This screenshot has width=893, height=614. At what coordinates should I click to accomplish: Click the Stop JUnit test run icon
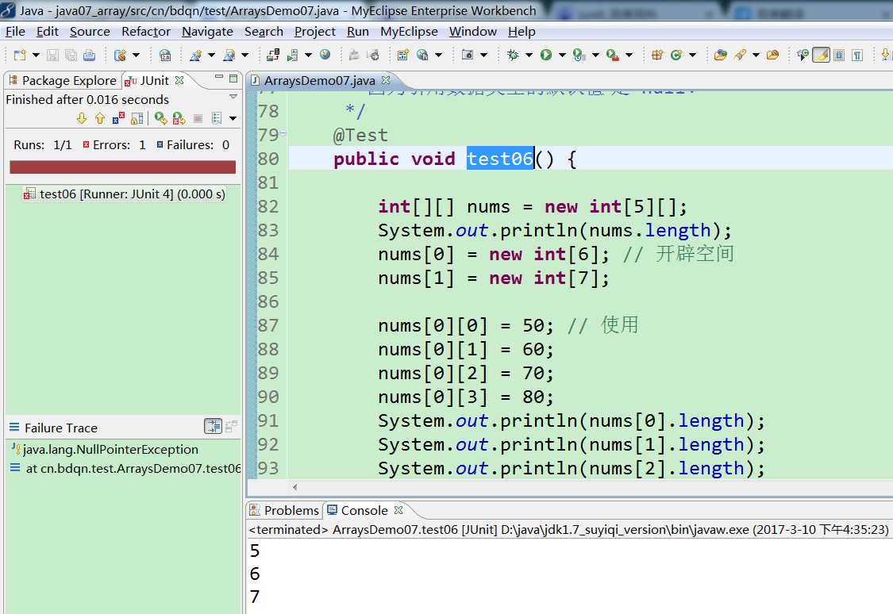(x=198, y=118)
